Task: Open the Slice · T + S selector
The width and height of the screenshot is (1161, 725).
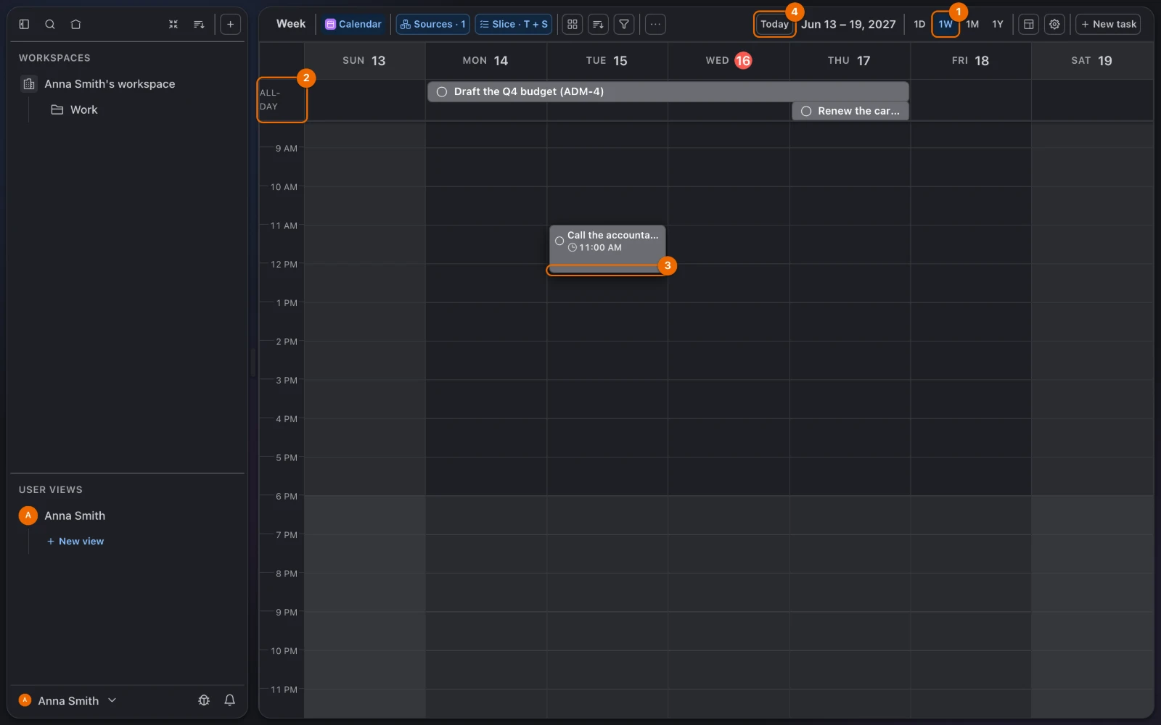Action: [514, 24]
